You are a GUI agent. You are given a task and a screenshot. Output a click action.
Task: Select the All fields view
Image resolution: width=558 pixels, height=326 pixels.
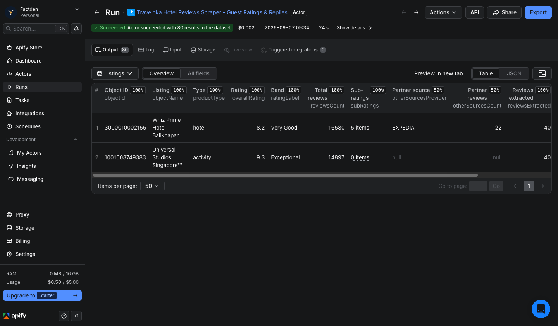click(x=198, y=73)
